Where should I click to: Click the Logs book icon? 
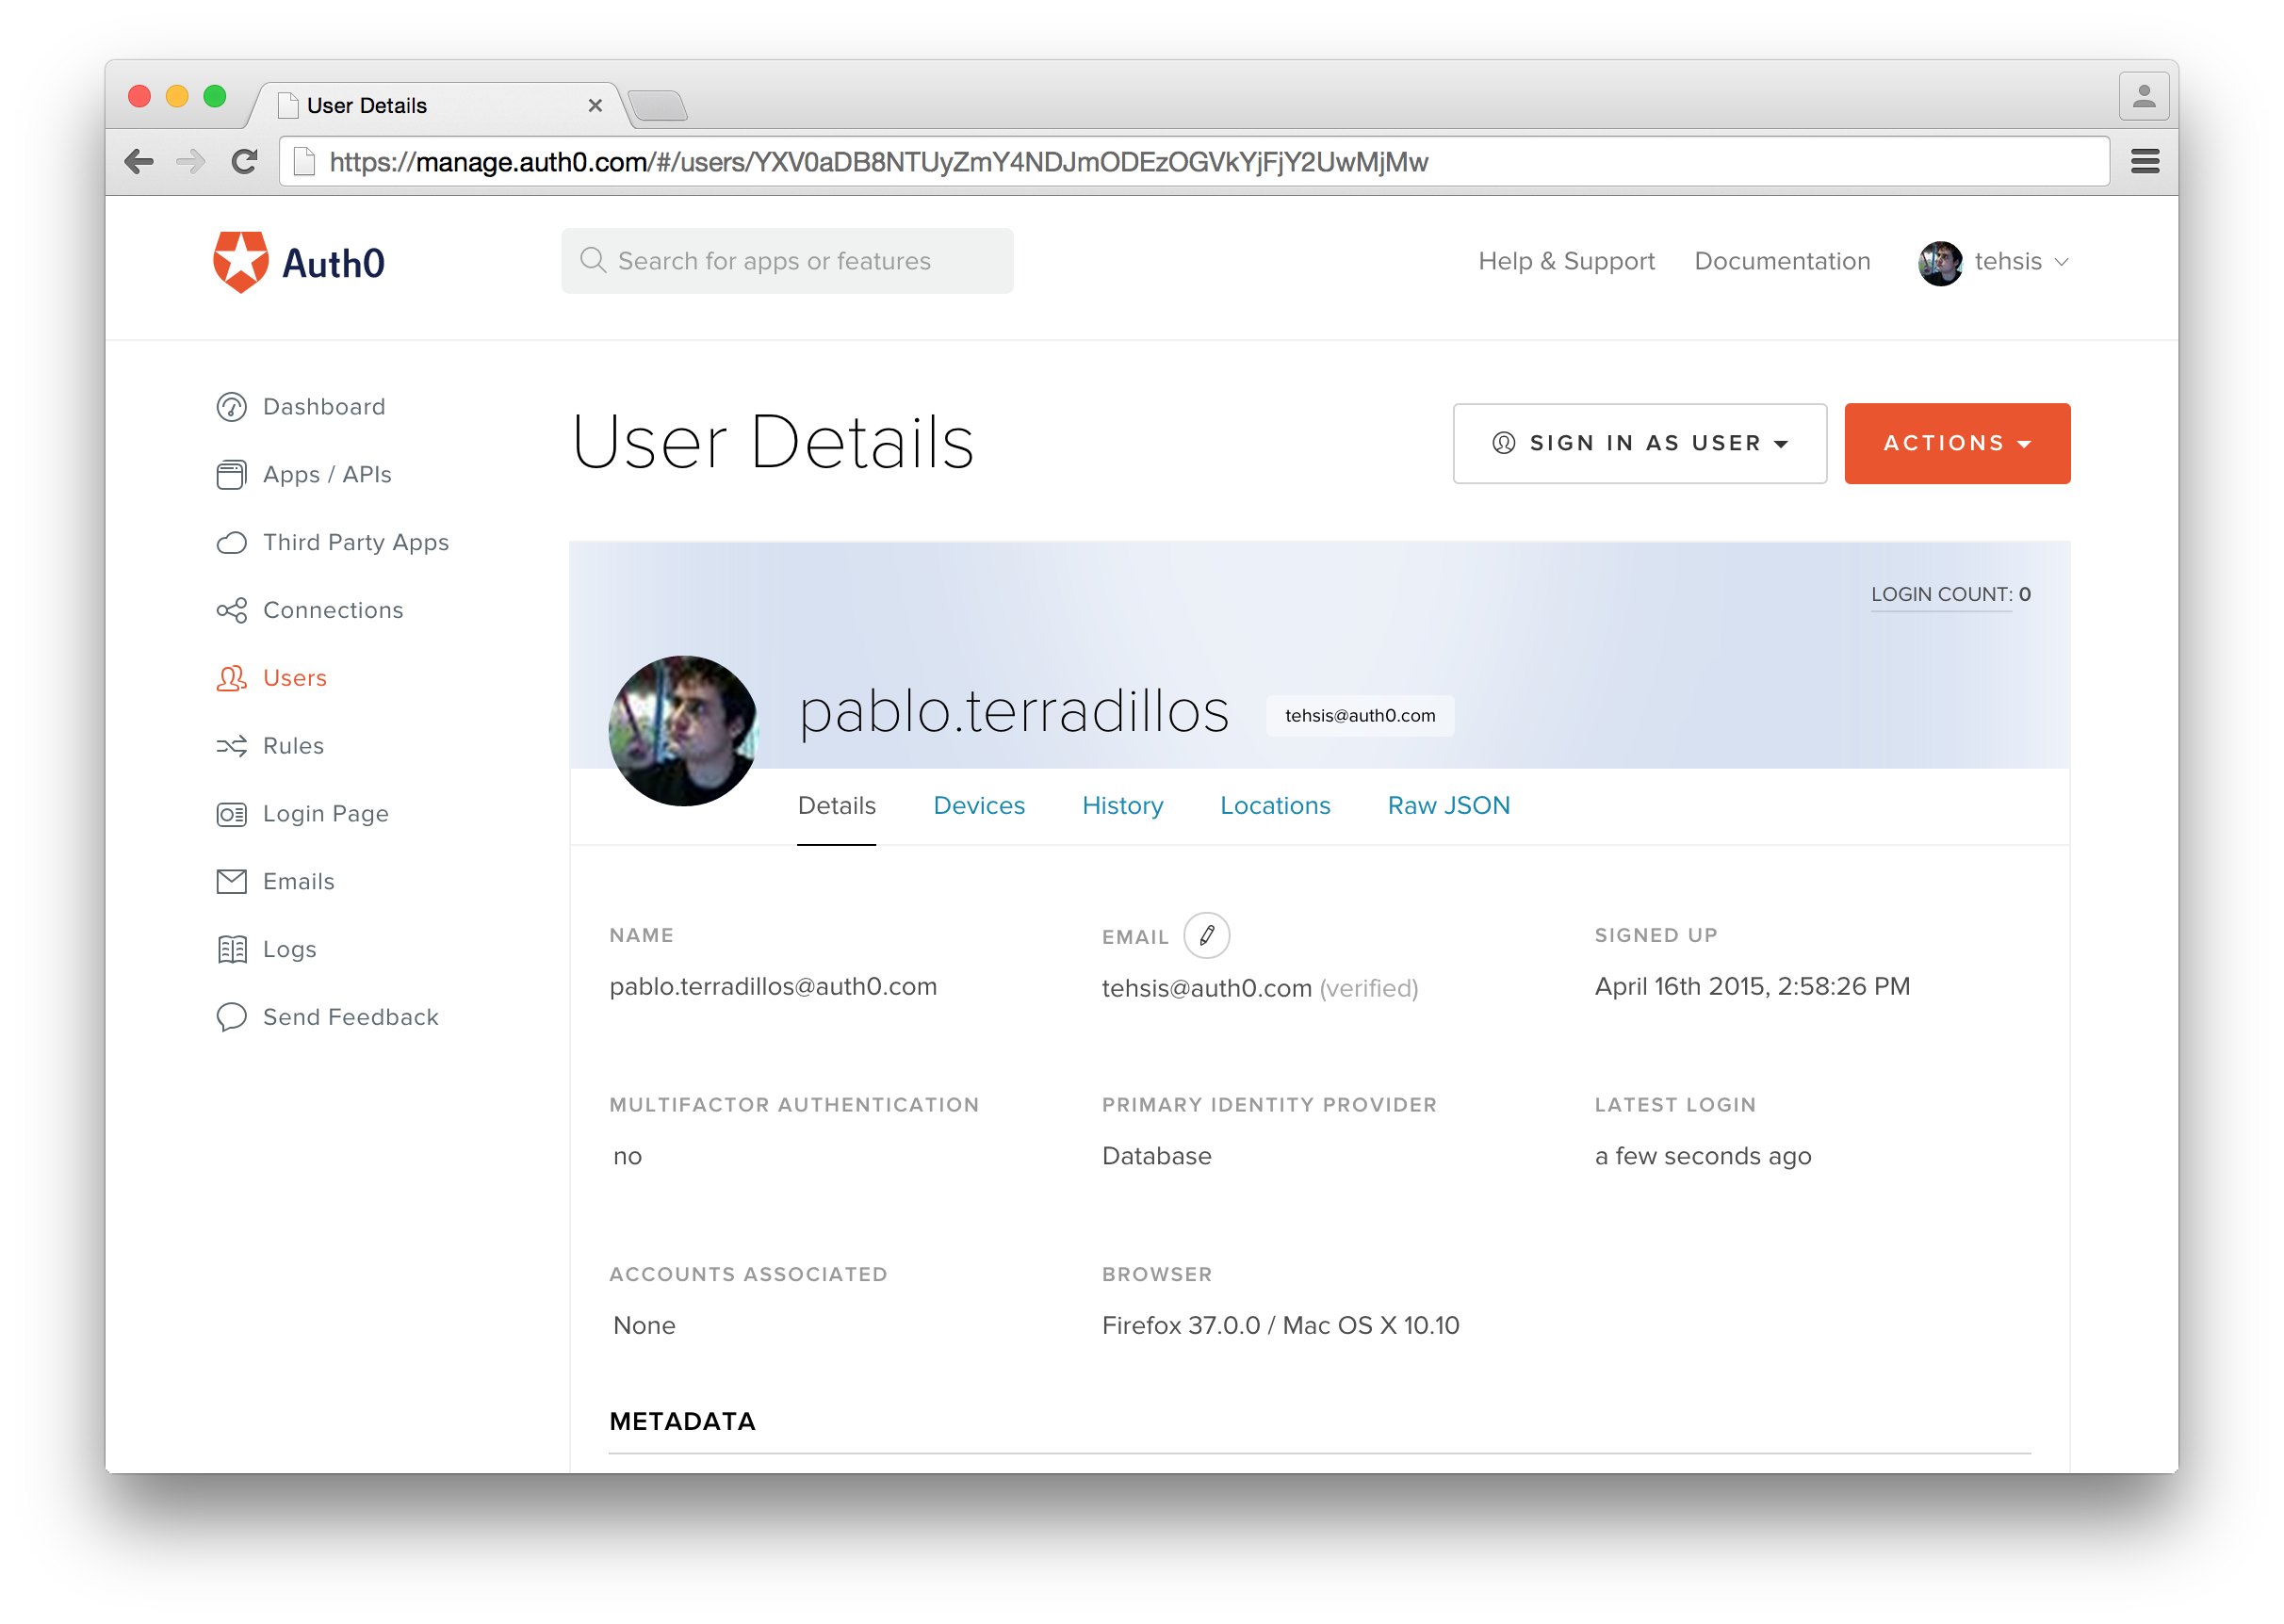point(231,949)
